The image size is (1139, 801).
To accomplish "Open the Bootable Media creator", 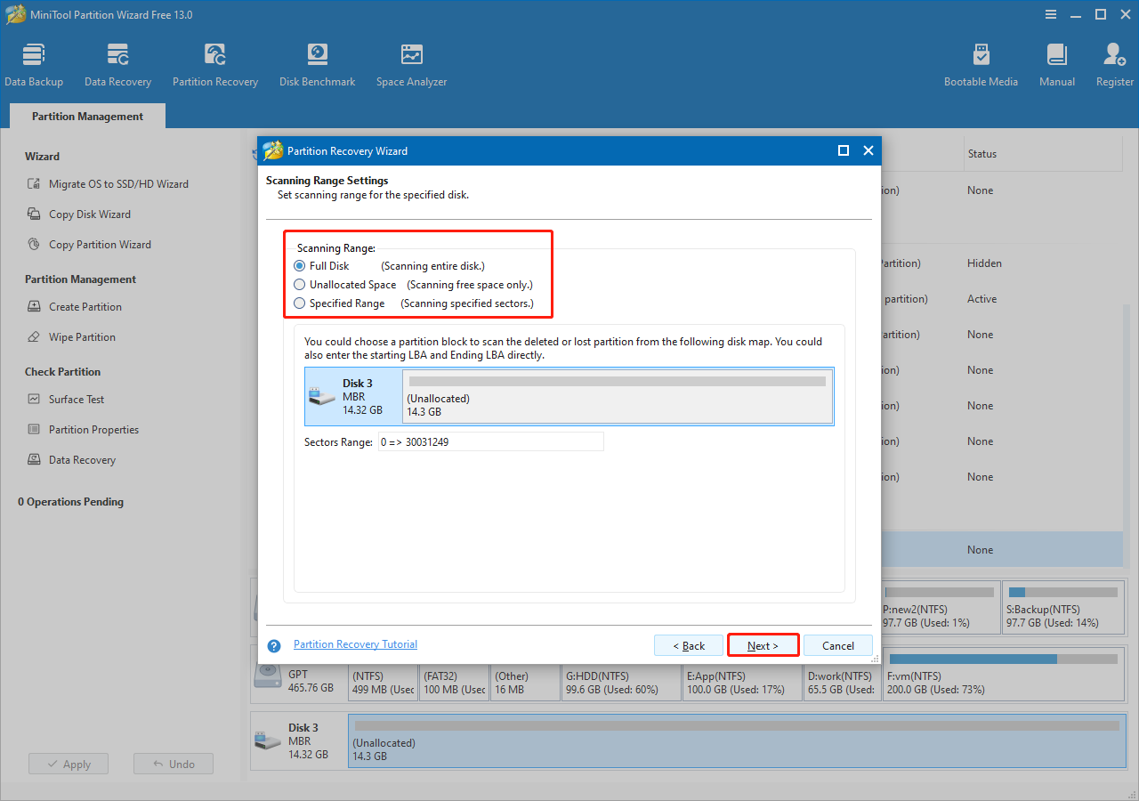I will pyautogui.click(x=981, y=62).
